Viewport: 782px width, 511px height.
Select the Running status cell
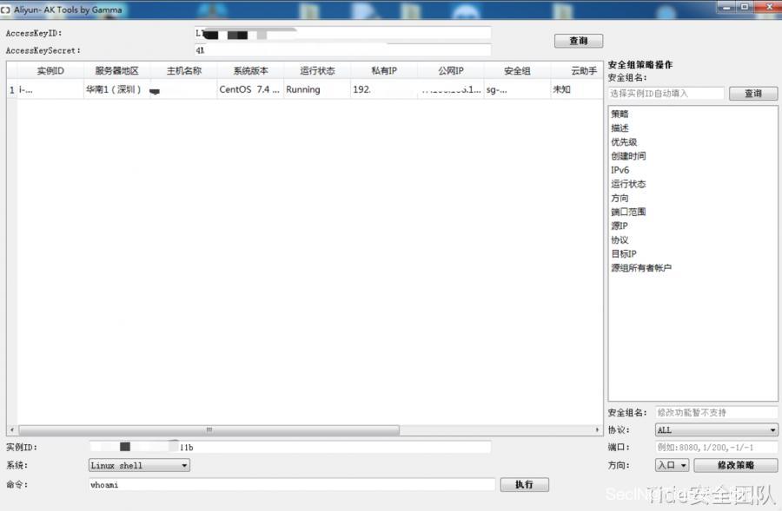tap(317, 89)
